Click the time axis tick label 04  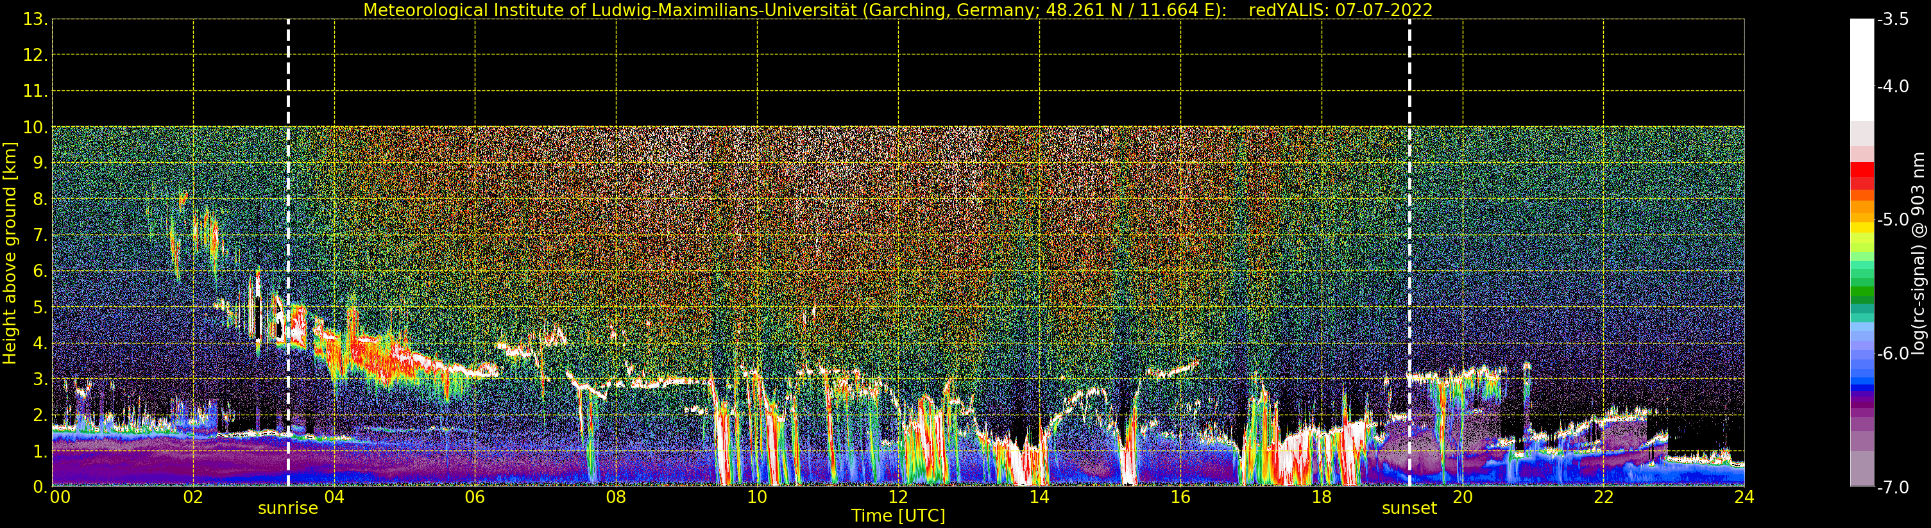(334, 497)
